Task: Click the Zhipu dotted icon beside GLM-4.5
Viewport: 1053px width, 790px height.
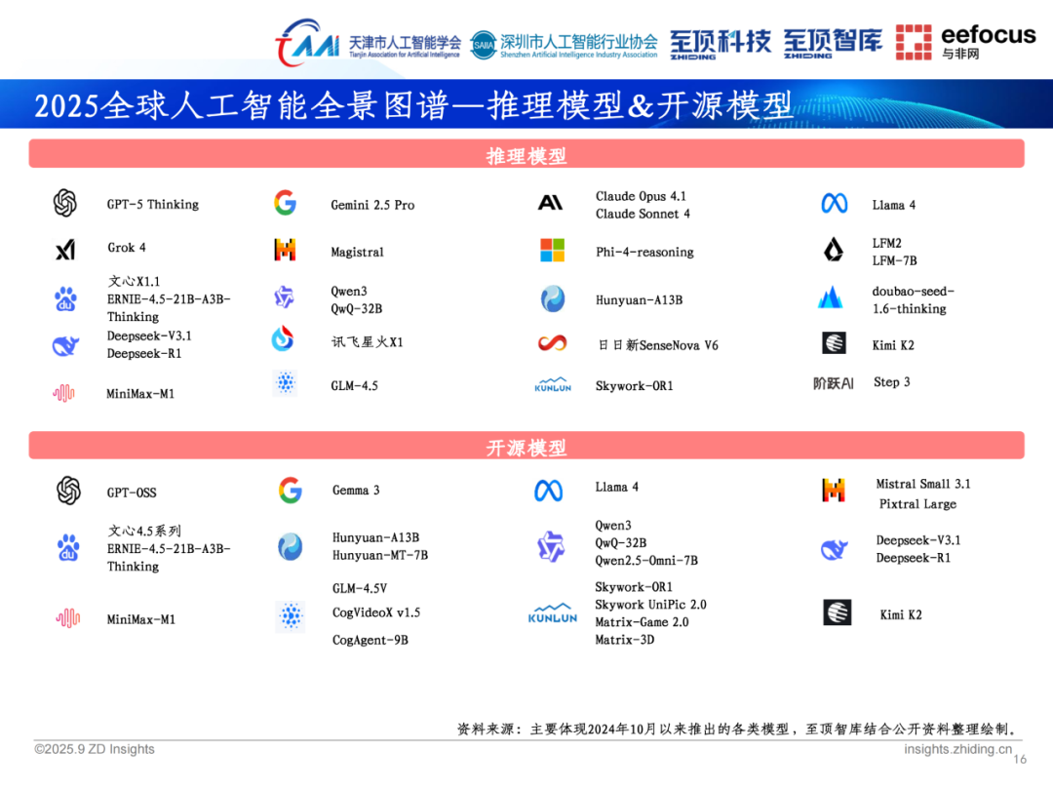Action: (286, 383)
